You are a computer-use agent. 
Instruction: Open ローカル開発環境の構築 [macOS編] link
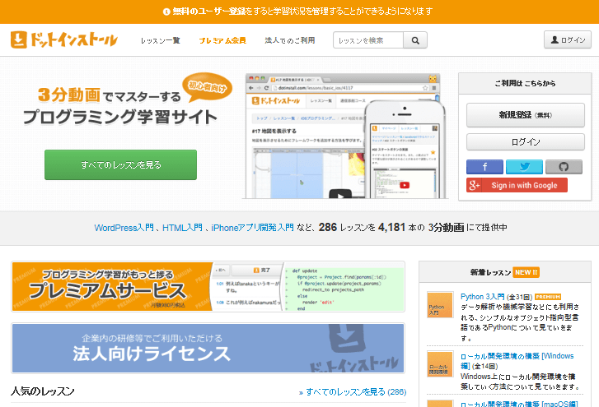(519, 404)
